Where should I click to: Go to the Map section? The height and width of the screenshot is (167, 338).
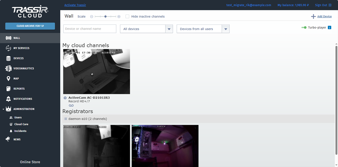coord(16,79)
